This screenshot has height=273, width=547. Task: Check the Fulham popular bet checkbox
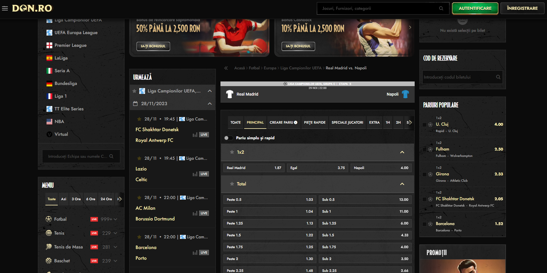pyautogui.click(x=424, y=150)
